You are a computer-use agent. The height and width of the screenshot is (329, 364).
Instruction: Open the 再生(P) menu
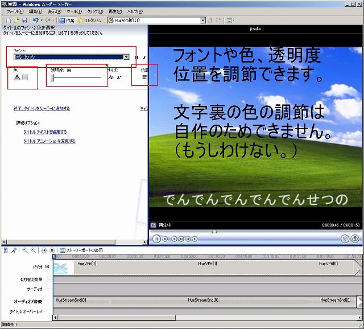[115, 11]
